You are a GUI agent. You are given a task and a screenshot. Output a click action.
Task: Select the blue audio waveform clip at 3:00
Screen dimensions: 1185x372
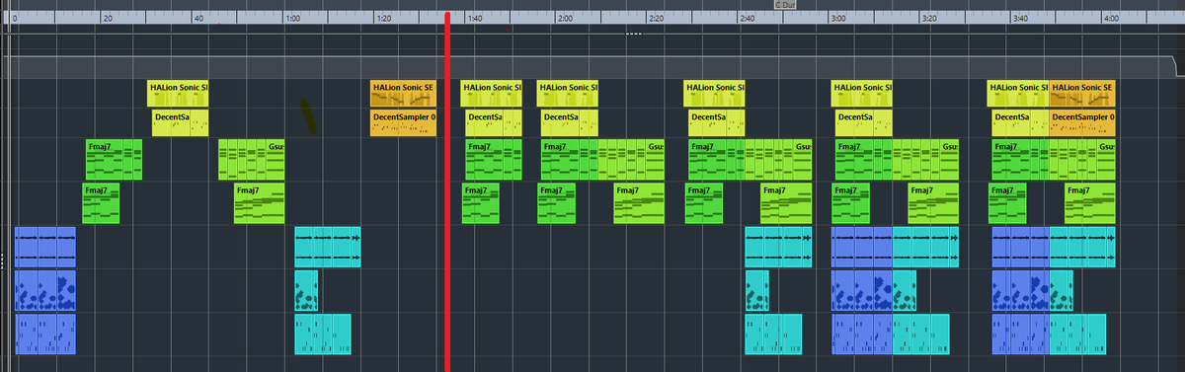coord(862,247)
